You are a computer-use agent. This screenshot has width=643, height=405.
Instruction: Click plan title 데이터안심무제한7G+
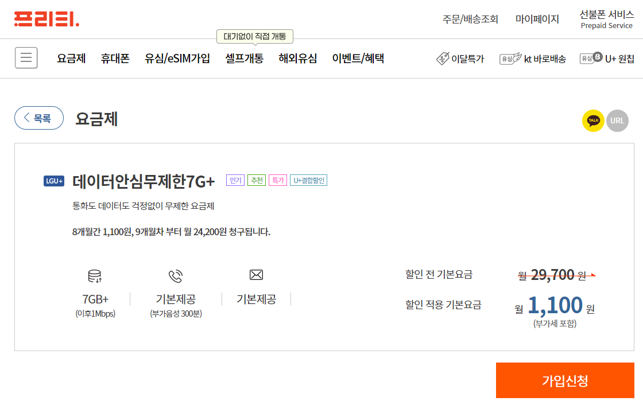(144, 181)
